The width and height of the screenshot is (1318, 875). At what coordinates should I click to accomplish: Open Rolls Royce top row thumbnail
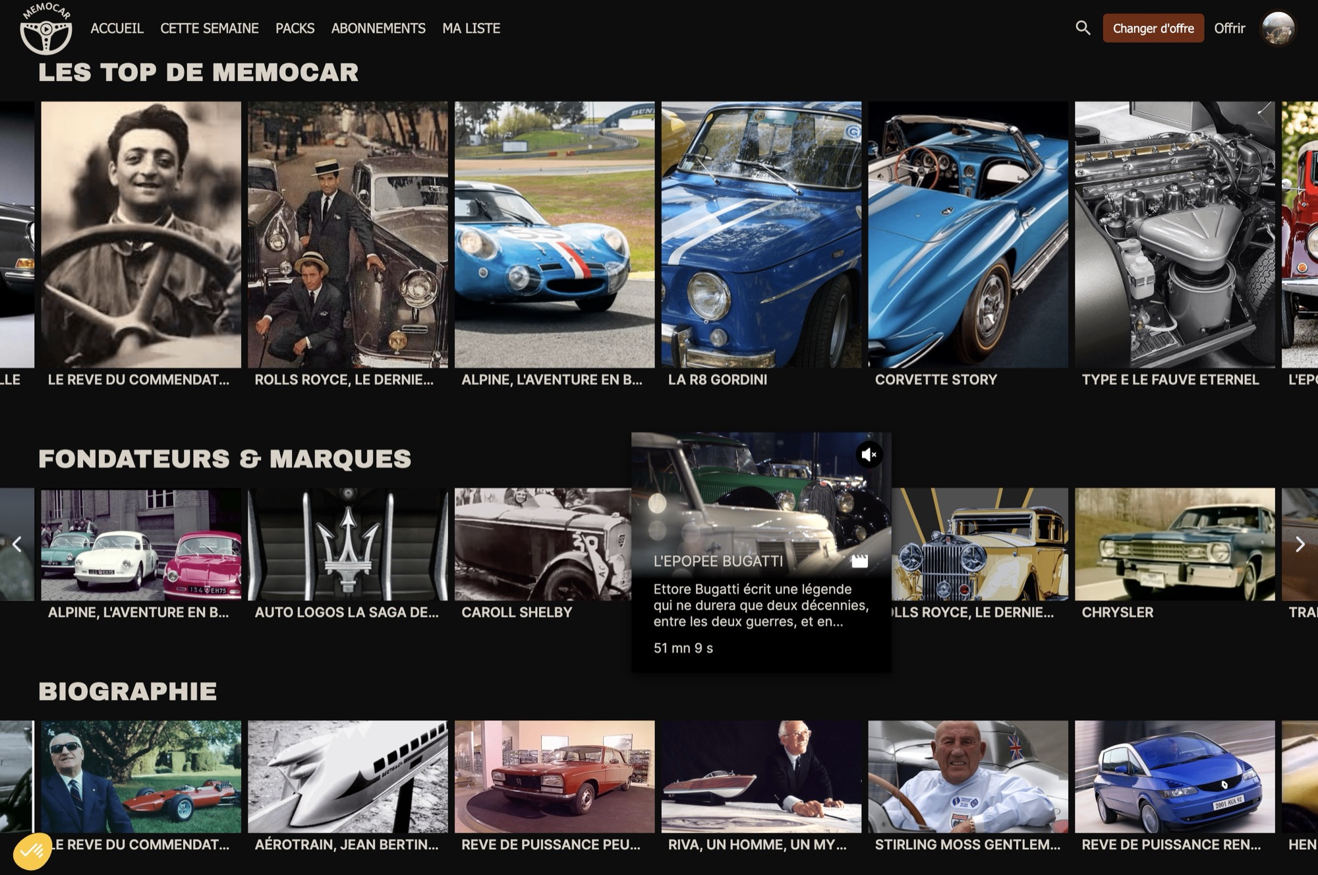pyautogui.click(x=348, y=235)
